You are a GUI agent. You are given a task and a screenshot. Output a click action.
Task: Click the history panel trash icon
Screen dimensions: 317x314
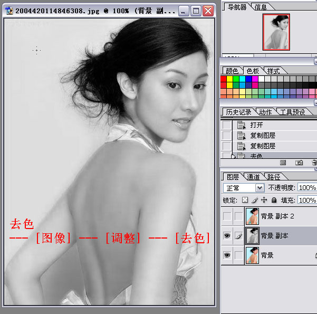[x=314, y=163]
